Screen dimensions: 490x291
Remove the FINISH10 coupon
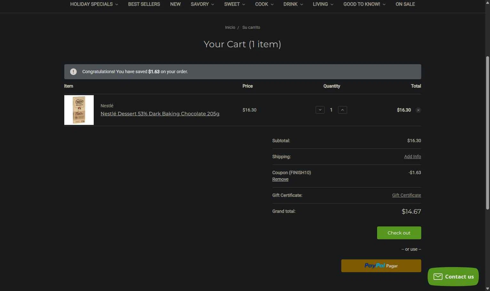coord(280,179)
